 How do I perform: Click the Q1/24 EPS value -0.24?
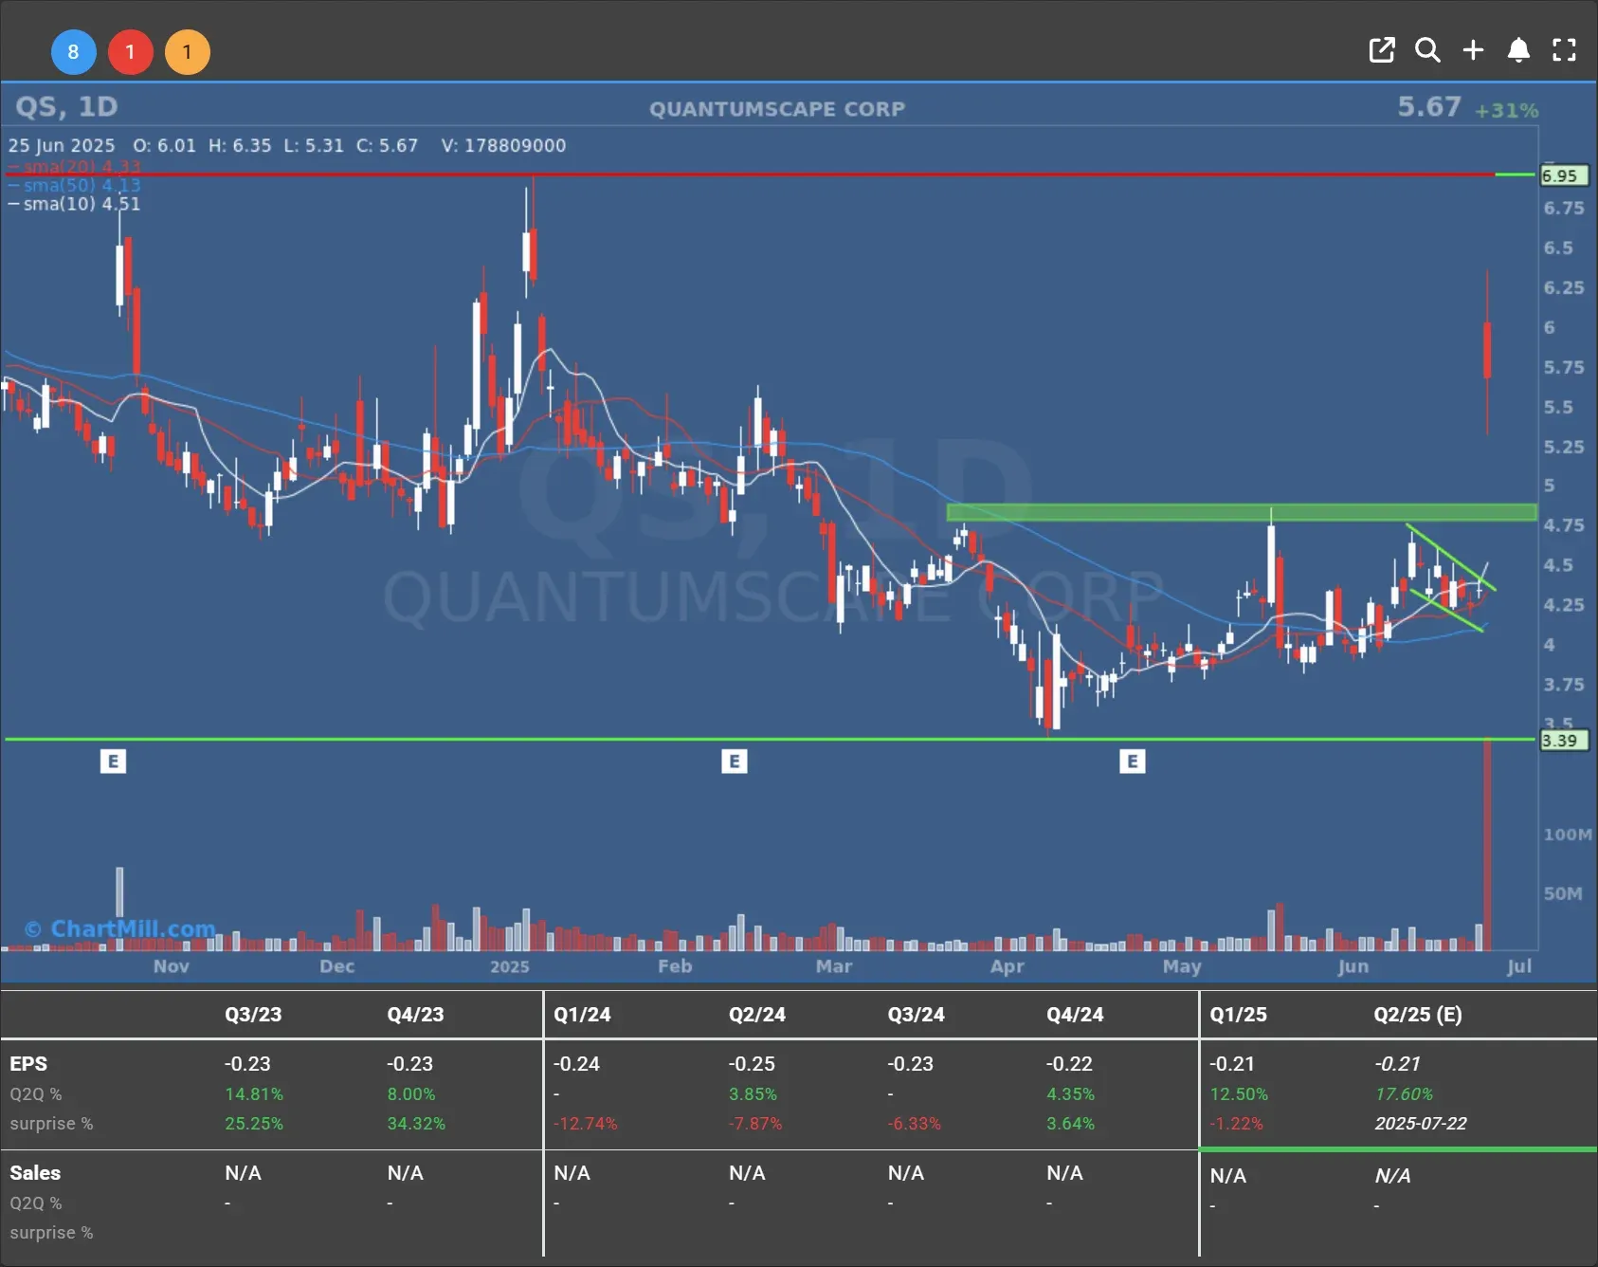tap(576, 1063)
